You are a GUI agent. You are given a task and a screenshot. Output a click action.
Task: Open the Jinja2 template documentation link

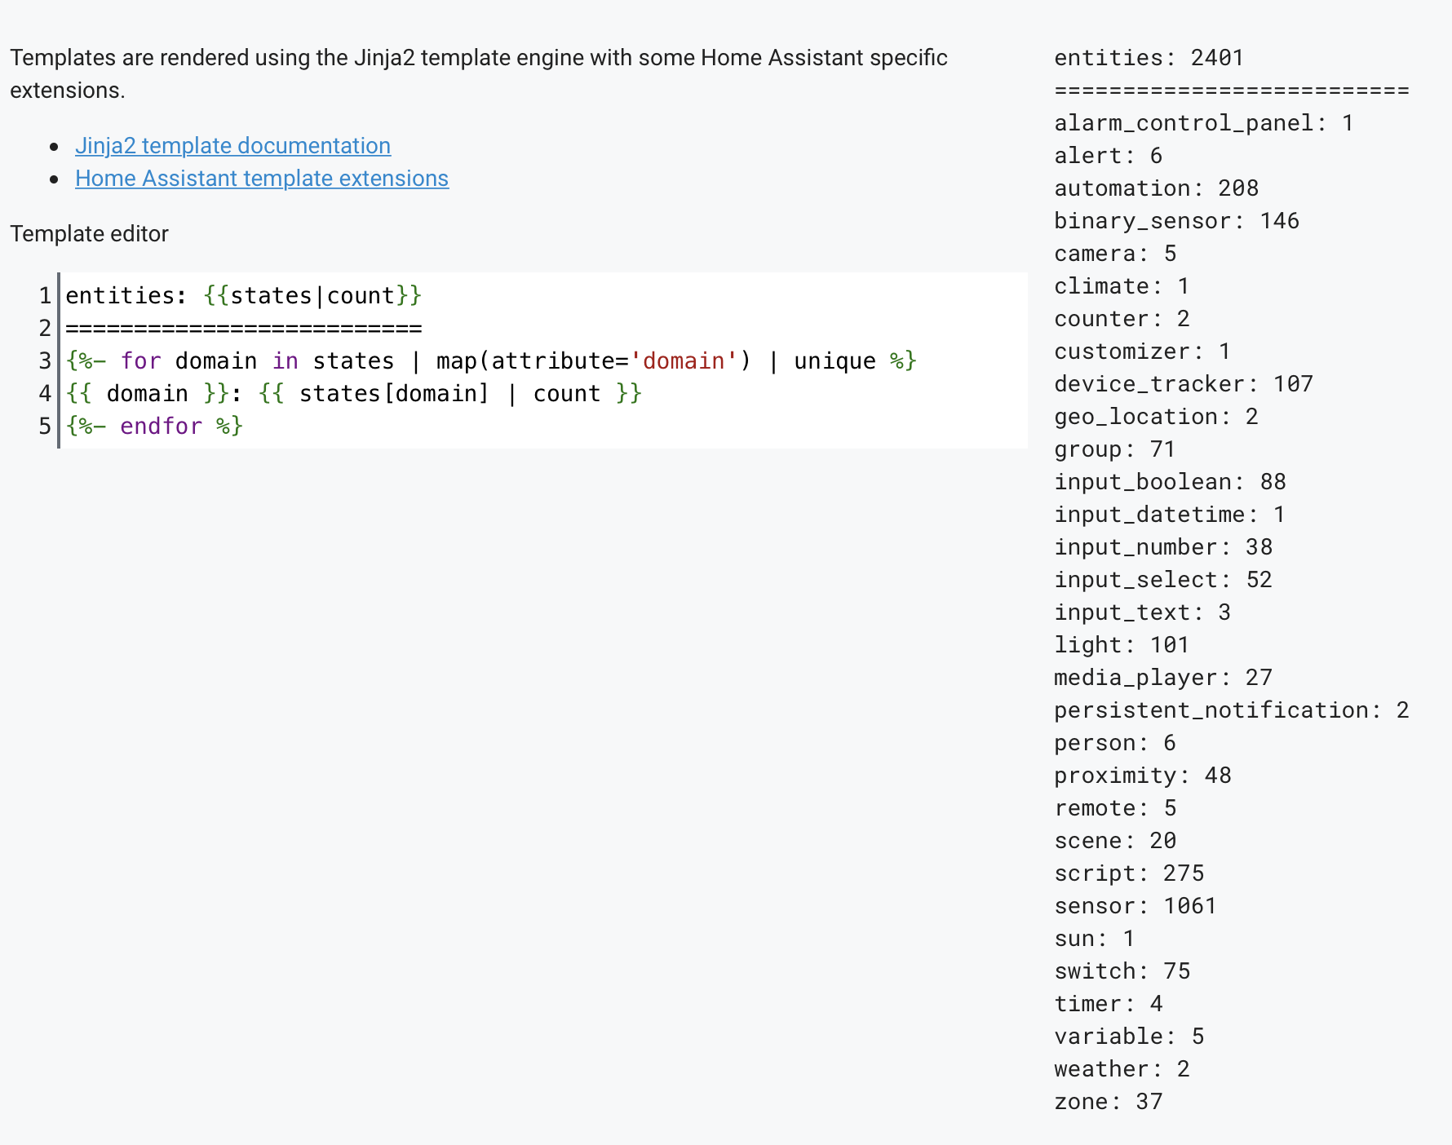(233, 145)
